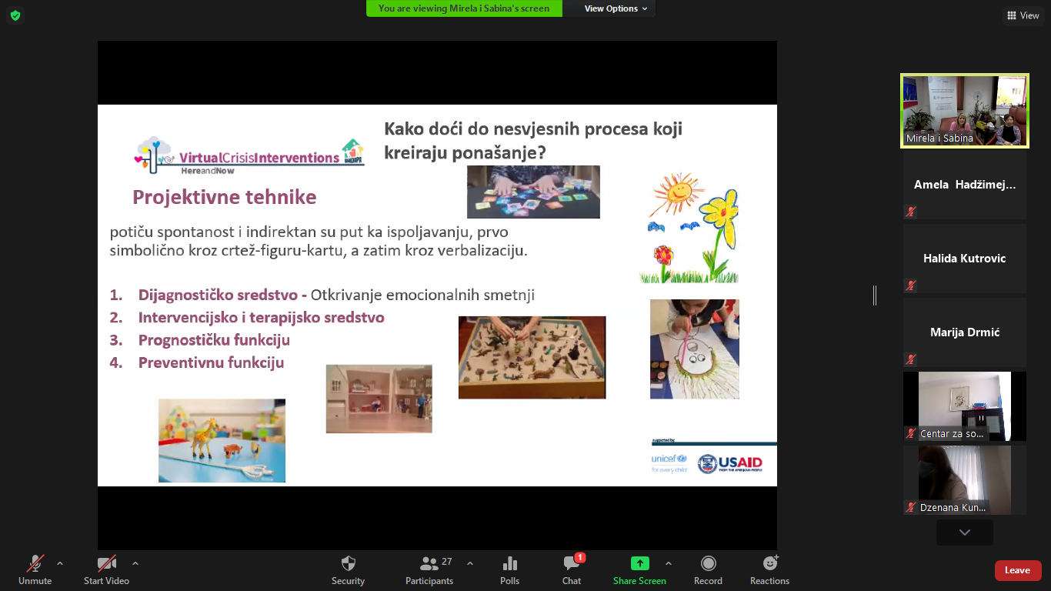The image size is (1051, 591).
Task: Click the green encryption shield icon
Action: (x=15, y=15)
